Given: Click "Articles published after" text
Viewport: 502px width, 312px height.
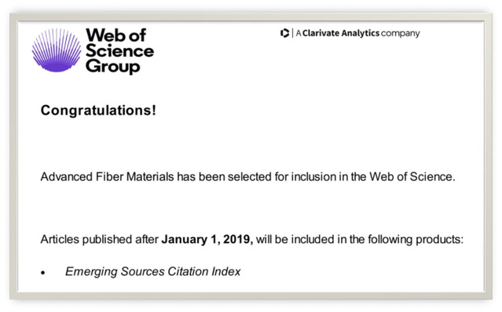Looking at the screenshot, I should click(x=100, y=239).
